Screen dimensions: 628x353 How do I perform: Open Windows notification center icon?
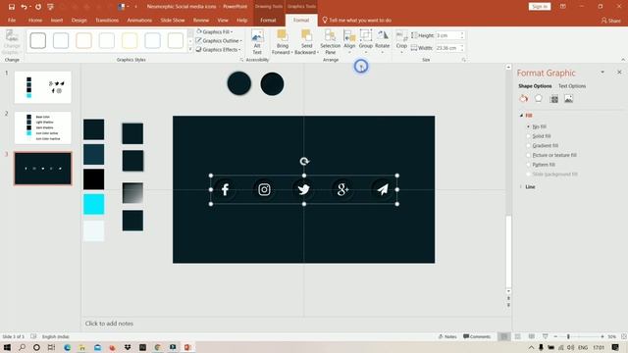615,347
